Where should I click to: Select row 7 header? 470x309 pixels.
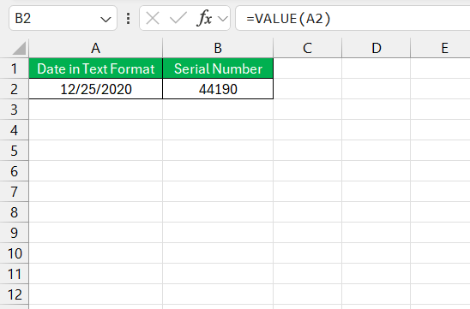(x=14, y=192)
